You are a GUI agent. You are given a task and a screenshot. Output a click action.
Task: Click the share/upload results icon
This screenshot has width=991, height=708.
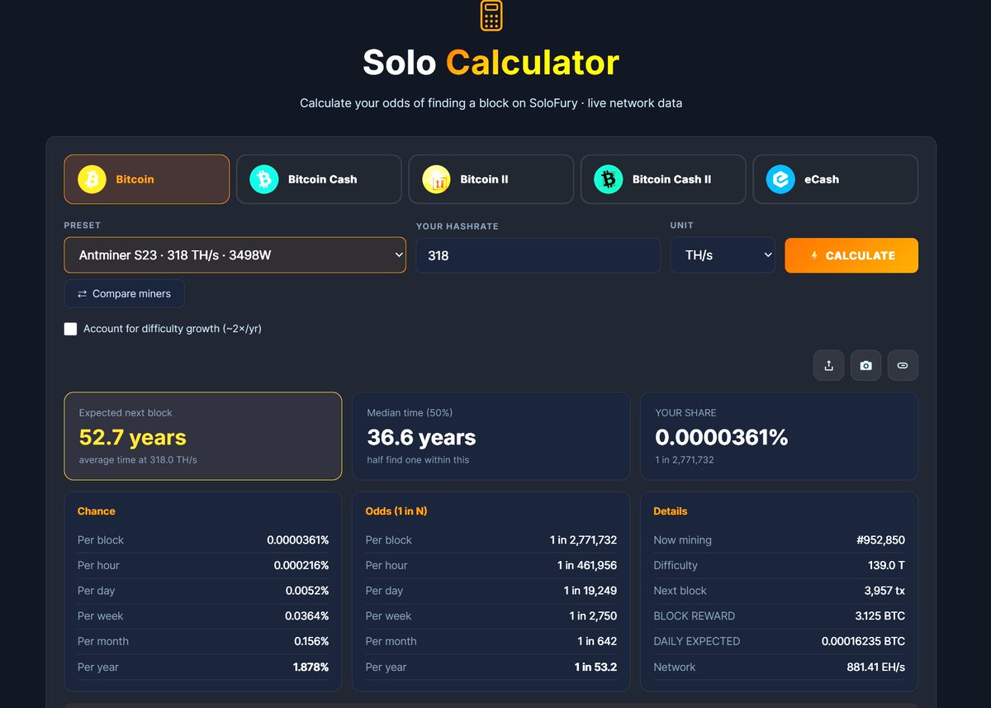tap(828, 365)
